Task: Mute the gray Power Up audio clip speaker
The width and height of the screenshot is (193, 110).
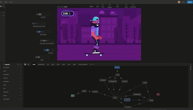Action: point(37,14)
